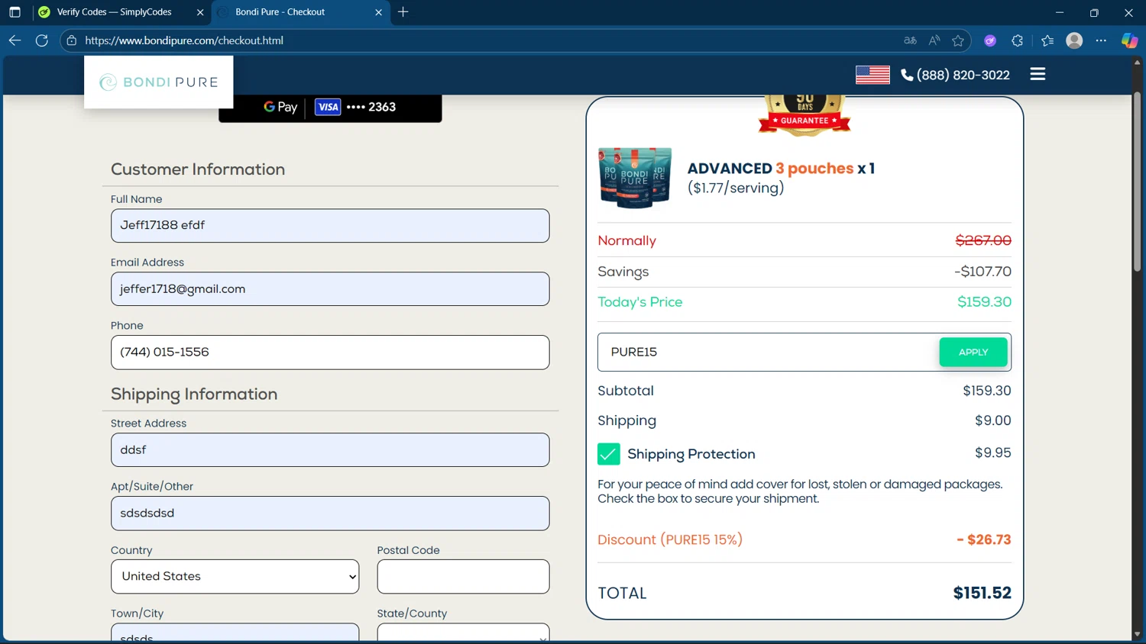Click the ($1.77/serving) text

[x=736, y=188]
